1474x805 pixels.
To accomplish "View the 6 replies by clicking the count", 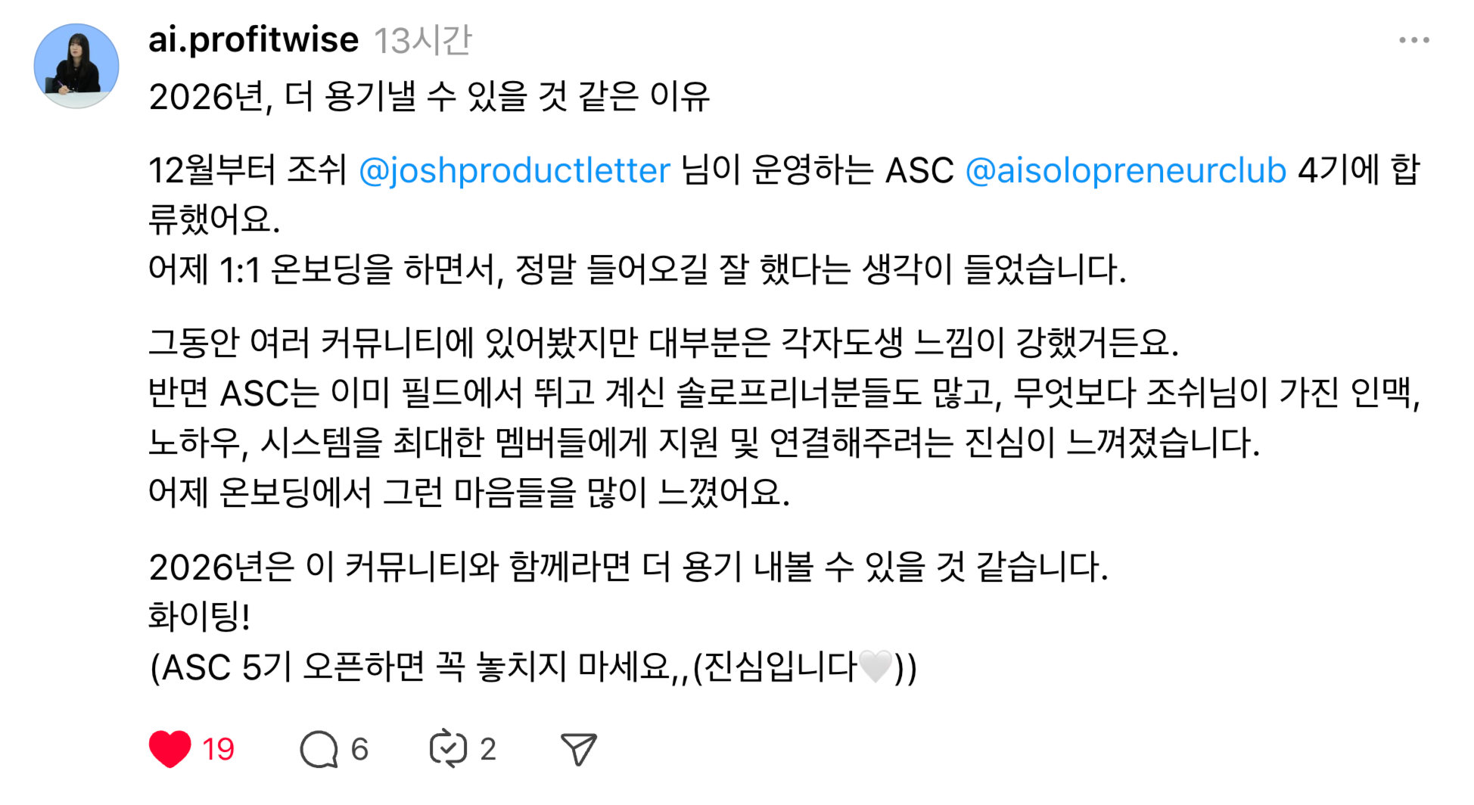I will tap(359, 748).
